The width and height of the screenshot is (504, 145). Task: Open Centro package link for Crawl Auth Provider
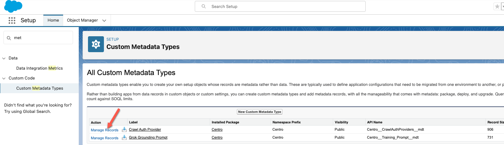[217, 129]
